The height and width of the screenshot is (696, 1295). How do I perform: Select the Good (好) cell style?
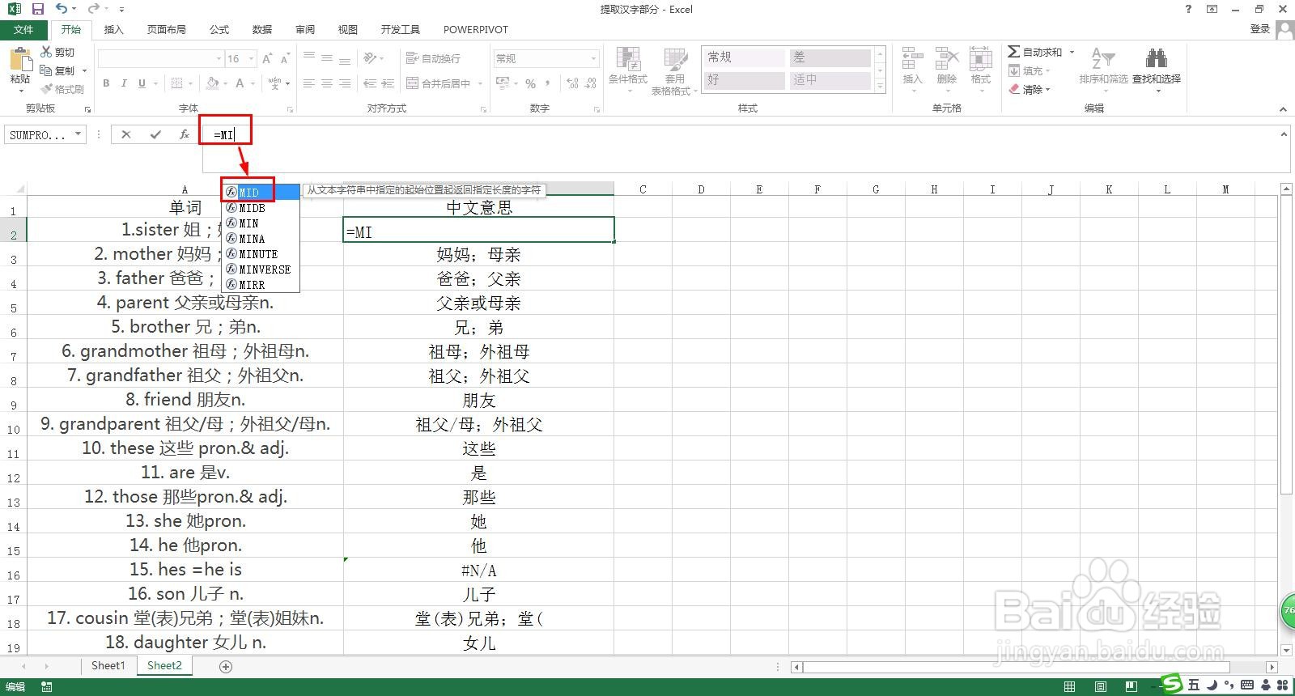[744, 80]
